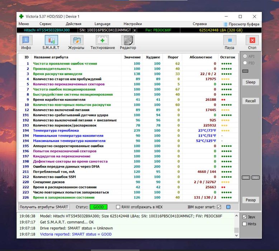Image resolution: width=279 pixels, height=251 pixels.
Task: Select row Частота проявления ошибок чтения
Action: (128, 63)
